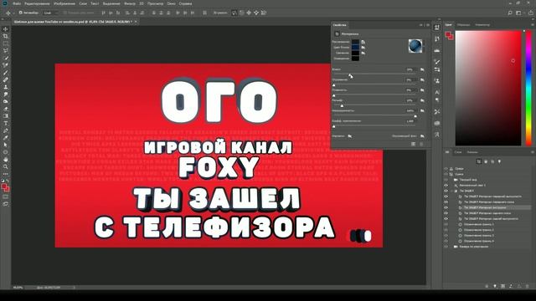Open the Edit Toolbar three-dots button

[x=6, y=174]
